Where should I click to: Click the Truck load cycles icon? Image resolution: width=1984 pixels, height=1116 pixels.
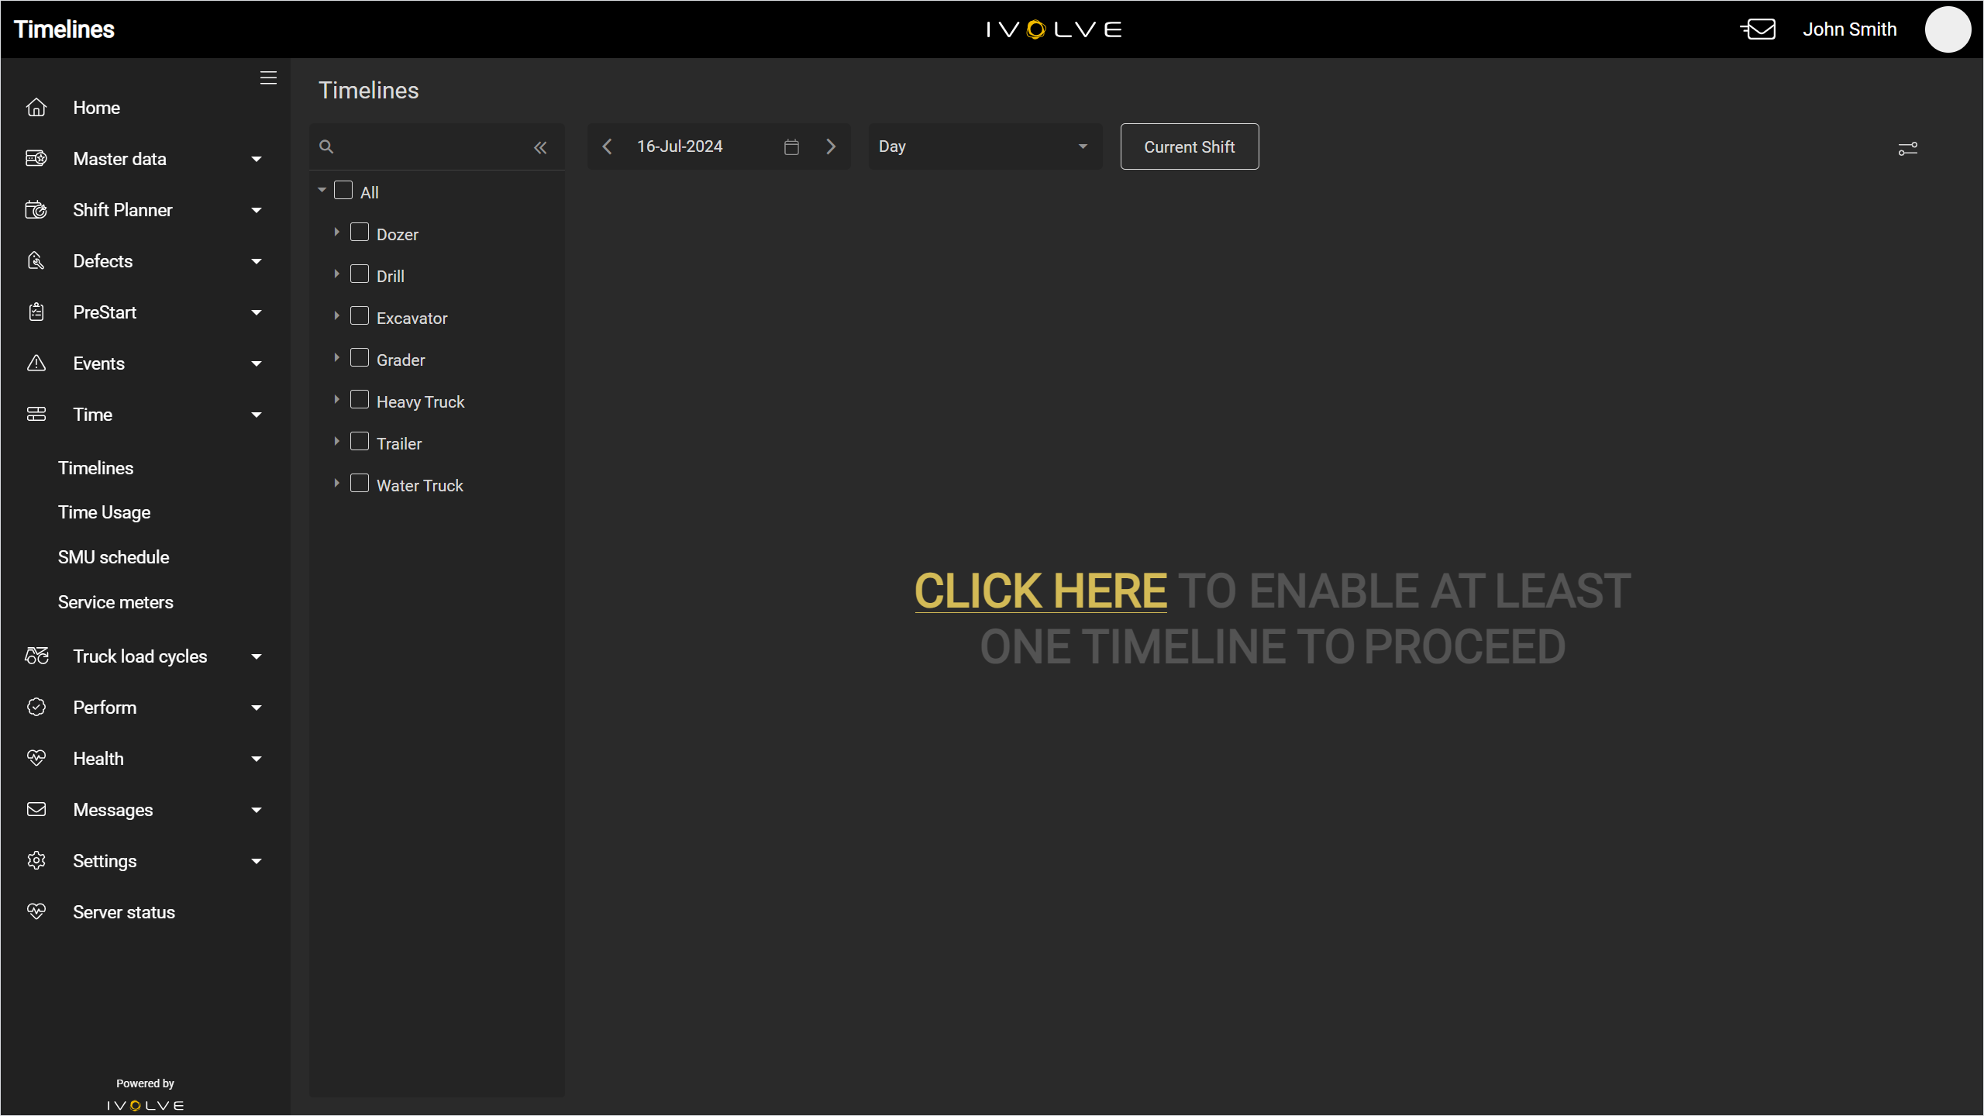(36, 656)
